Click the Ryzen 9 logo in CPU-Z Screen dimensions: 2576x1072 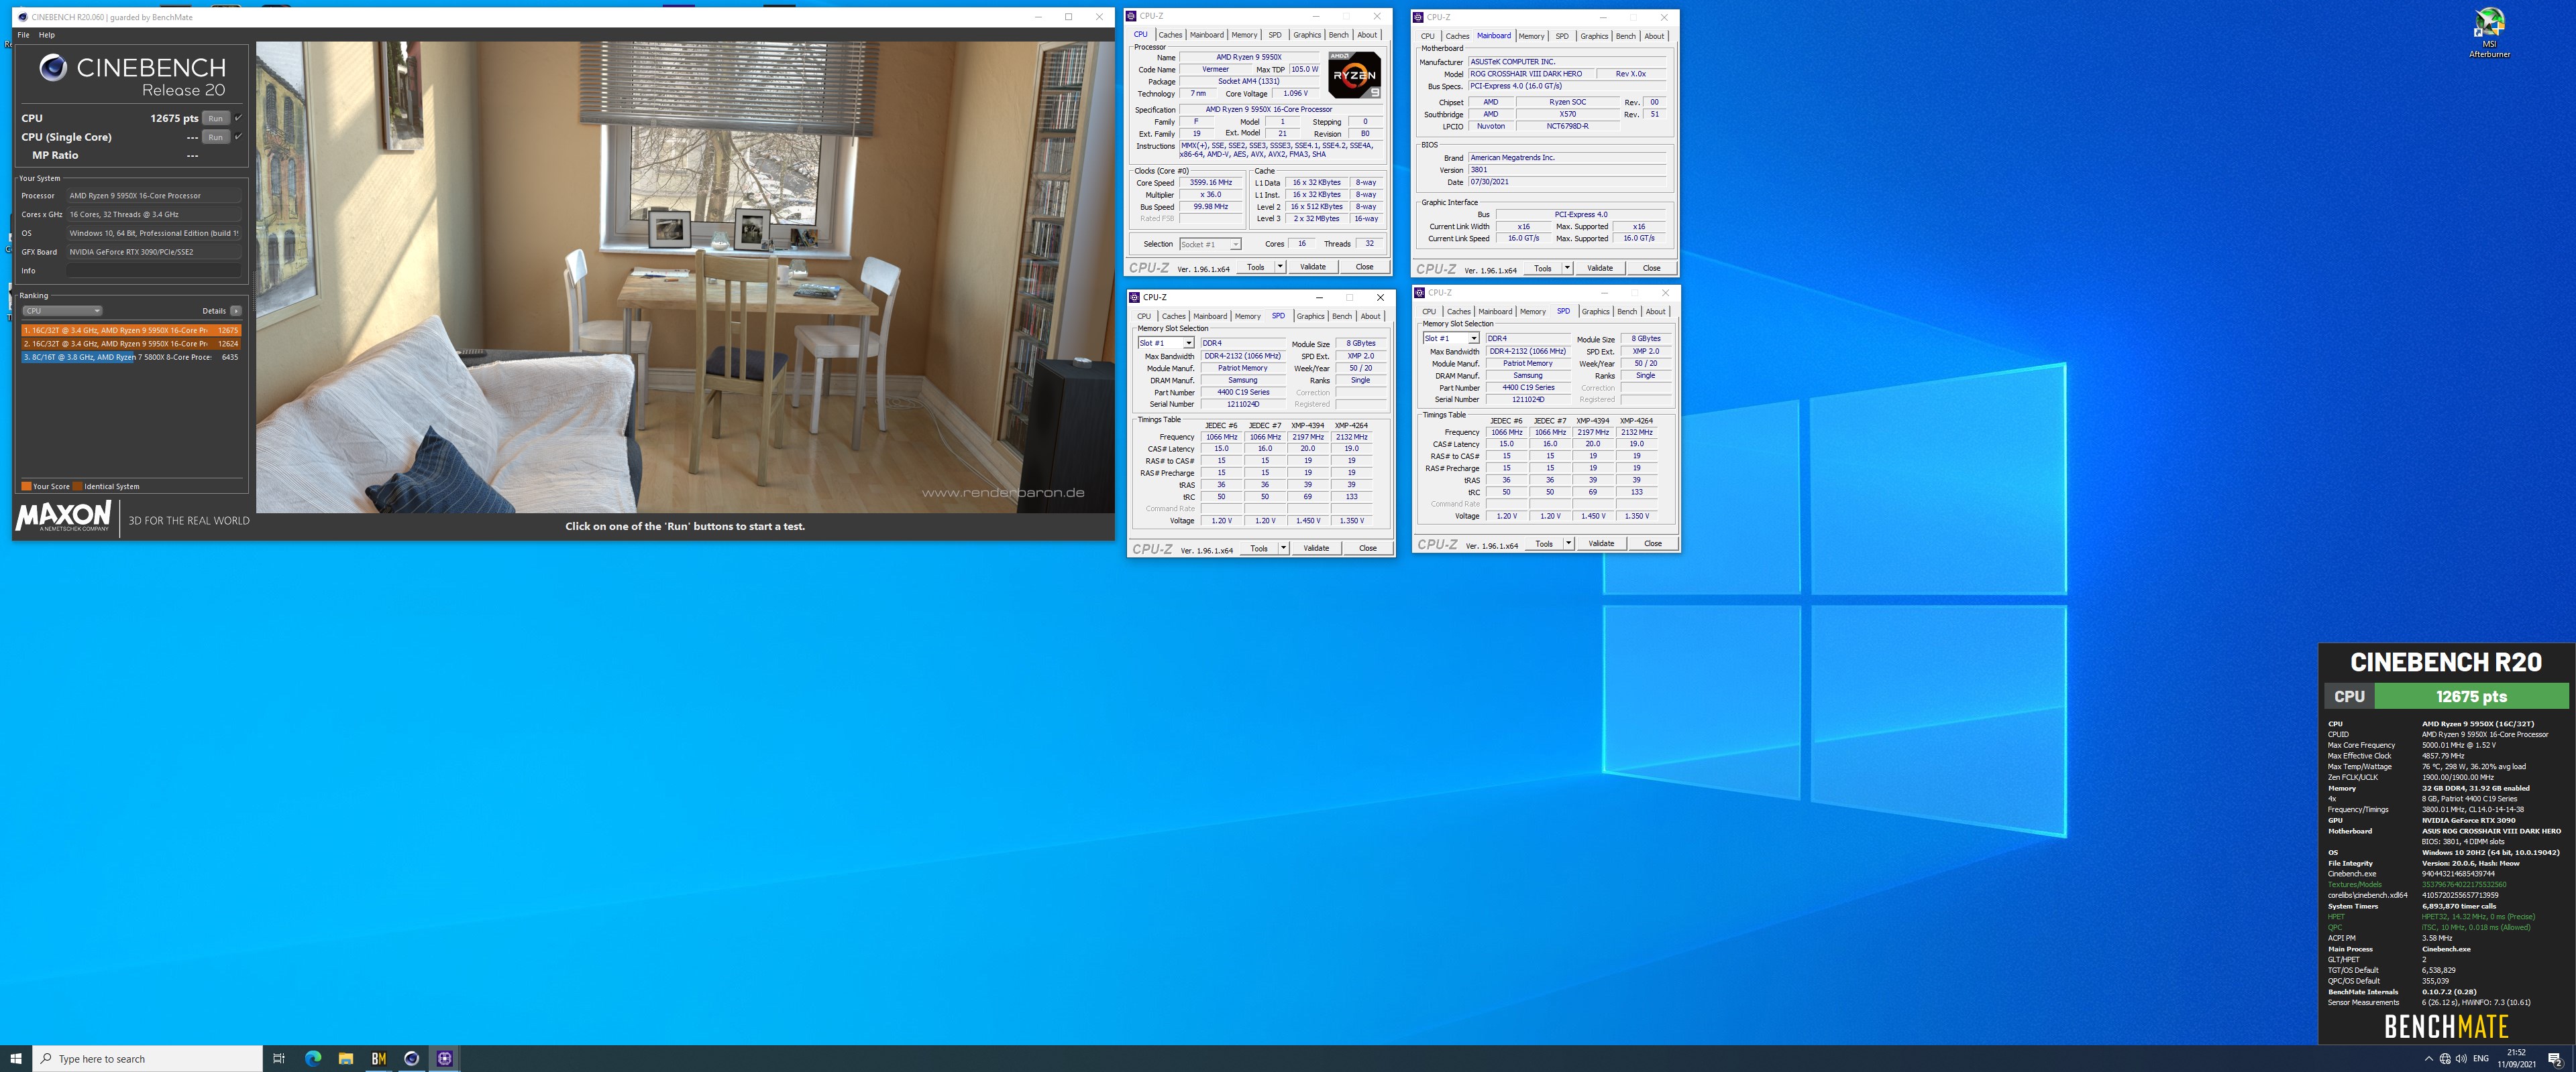point(1355,75)
